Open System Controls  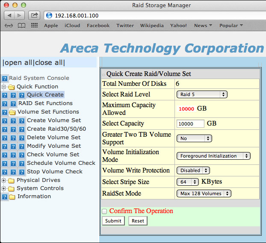point(40,188)
